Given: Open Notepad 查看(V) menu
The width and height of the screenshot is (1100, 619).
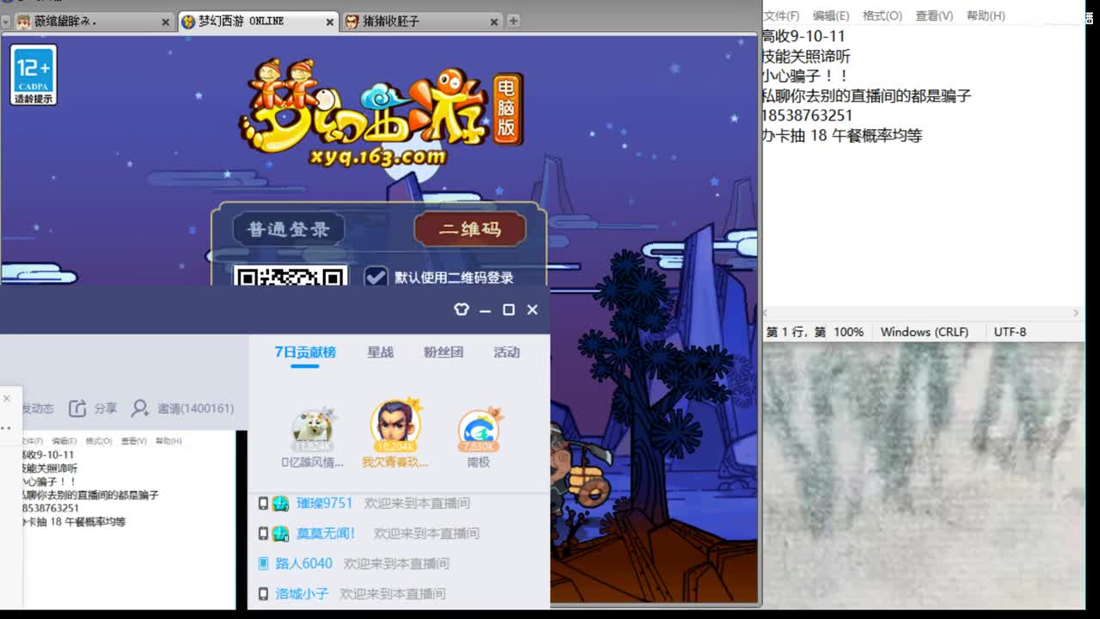Looking at the screenshot, I should [x=934, y=15].
